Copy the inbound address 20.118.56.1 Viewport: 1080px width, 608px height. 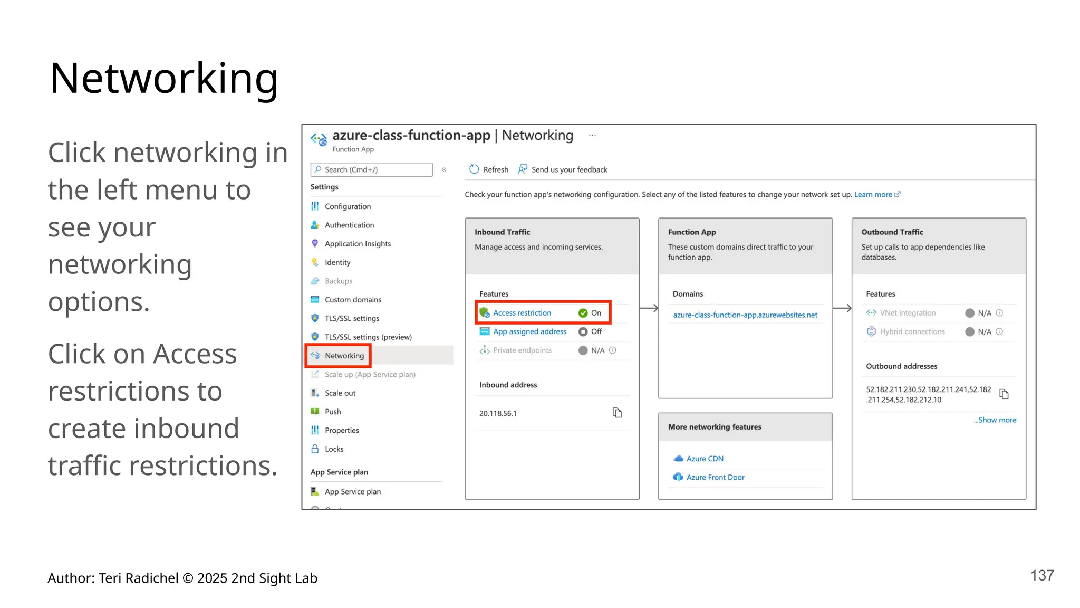617,413
